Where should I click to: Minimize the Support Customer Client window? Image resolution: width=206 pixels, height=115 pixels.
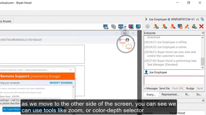coord(53,70)
